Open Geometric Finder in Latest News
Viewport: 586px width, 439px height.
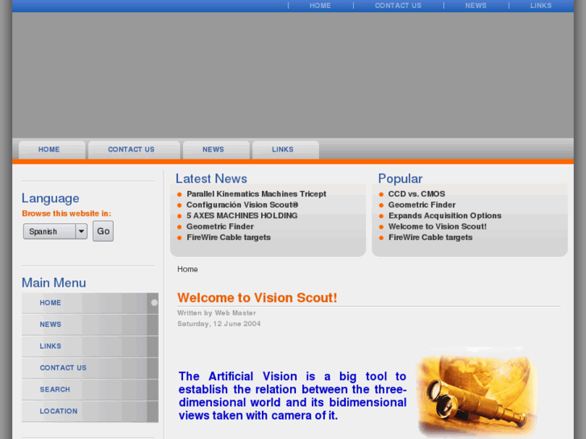(220, 226)
